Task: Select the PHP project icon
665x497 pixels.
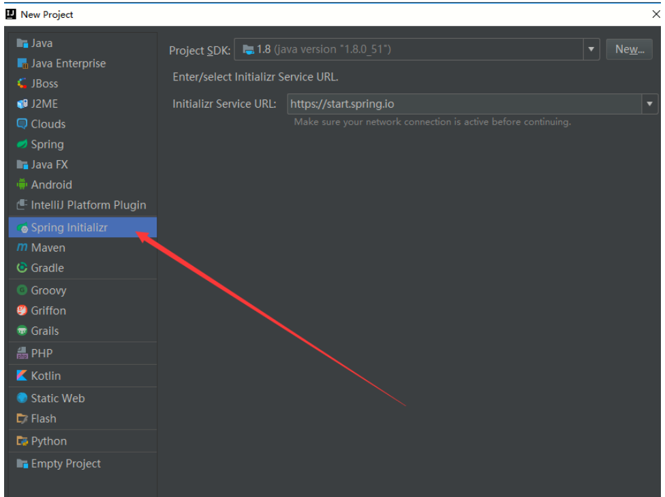Action: (x=22, y=353)
